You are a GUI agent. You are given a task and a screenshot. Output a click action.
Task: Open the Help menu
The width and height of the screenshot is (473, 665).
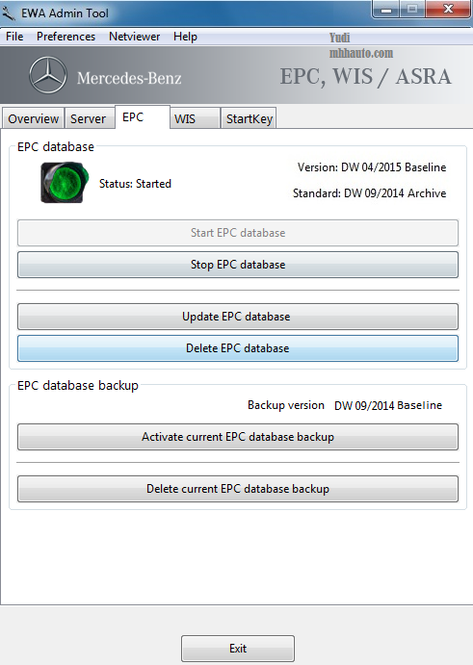click(185, 37)
